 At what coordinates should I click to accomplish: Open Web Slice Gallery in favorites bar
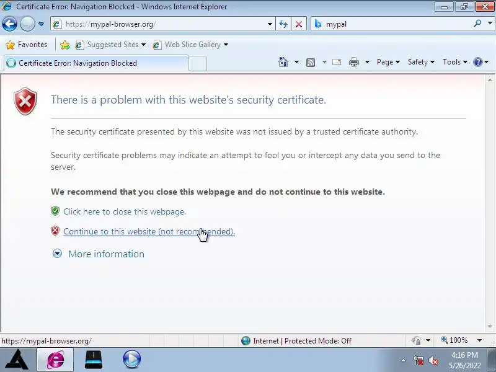[x=190, y=45]
